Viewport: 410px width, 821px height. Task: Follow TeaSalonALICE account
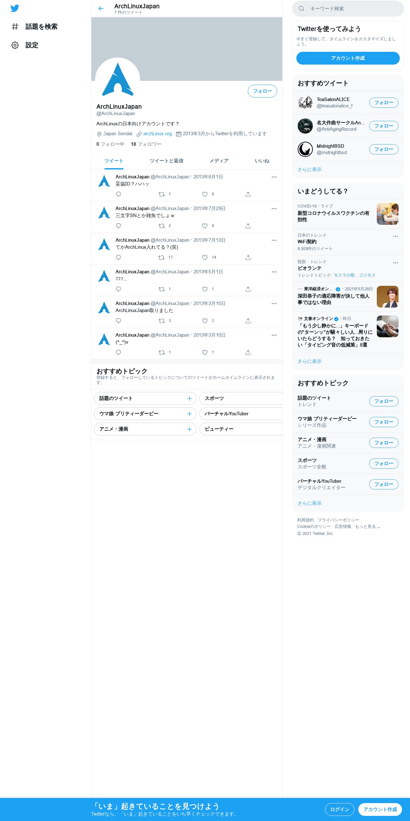pyautogui.click(x=384, y=103)
